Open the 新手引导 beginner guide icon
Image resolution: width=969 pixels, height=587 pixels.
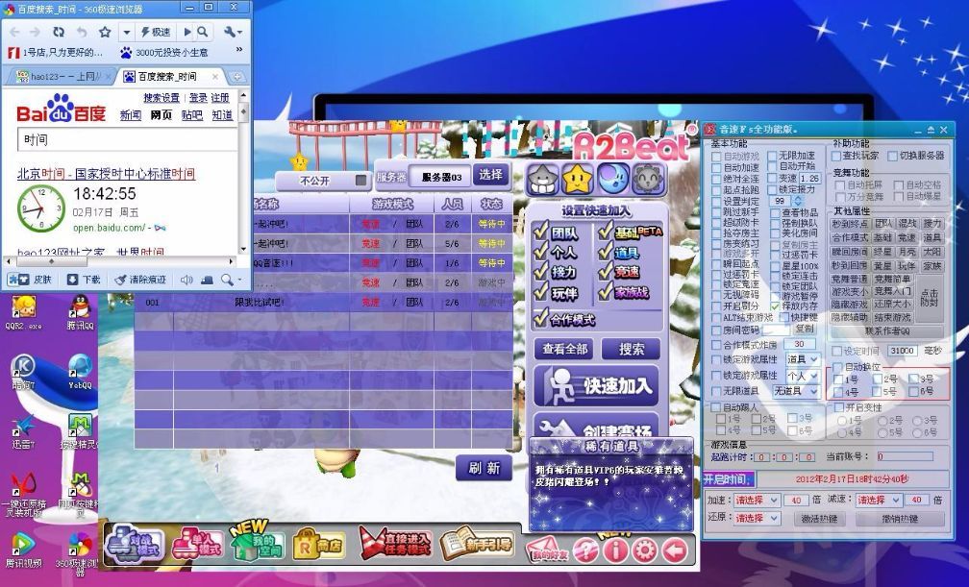(476, 545)
